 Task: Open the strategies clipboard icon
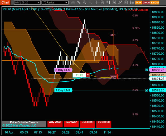126,2
